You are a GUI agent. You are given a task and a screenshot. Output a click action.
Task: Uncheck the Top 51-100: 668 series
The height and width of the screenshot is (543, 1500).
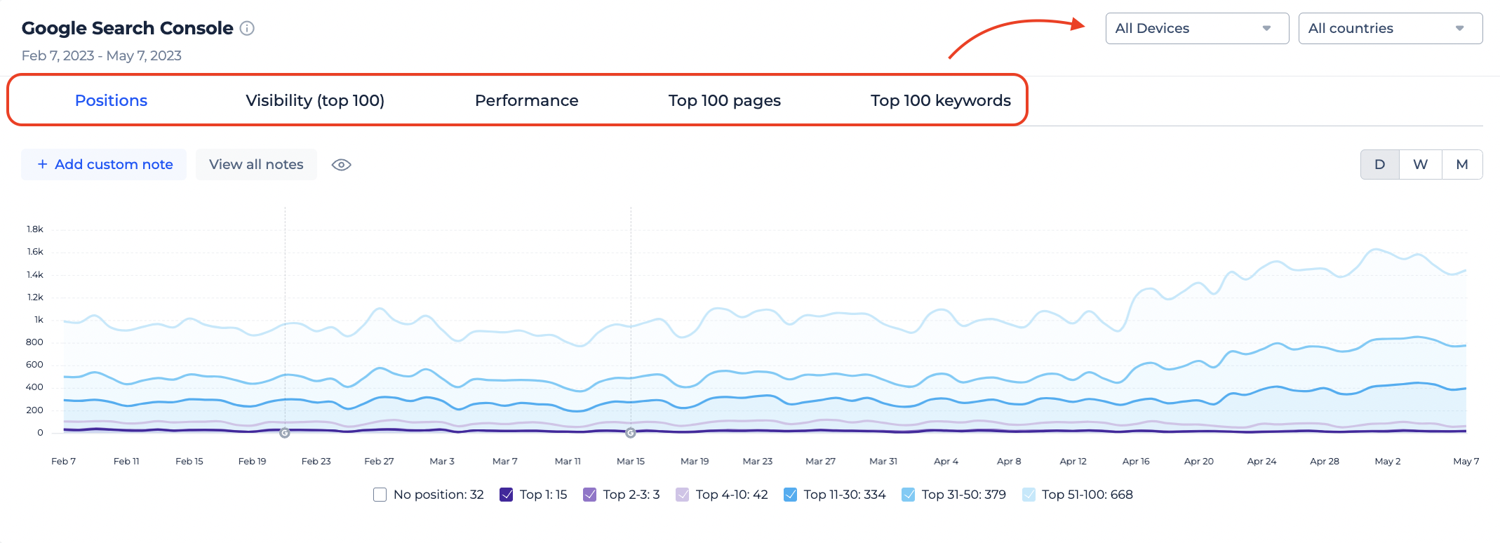coord(1029,495)
